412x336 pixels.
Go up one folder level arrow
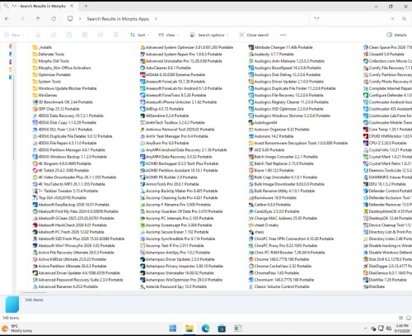[38, 19]
